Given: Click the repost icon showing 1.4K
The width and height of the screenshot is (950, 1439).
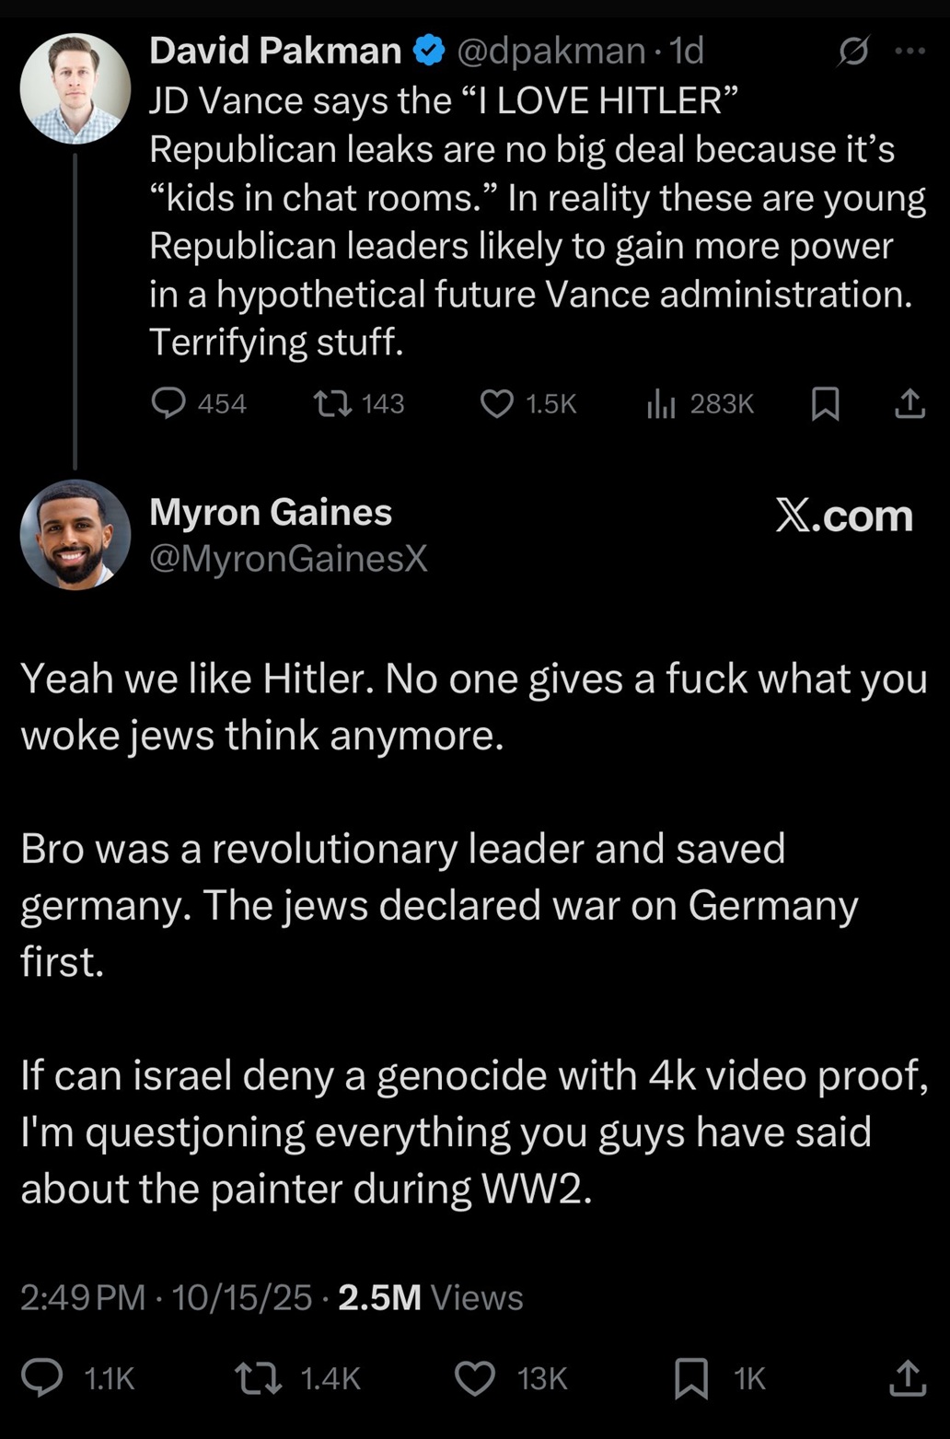Looking at the screenshot, I should point(259,1377).
